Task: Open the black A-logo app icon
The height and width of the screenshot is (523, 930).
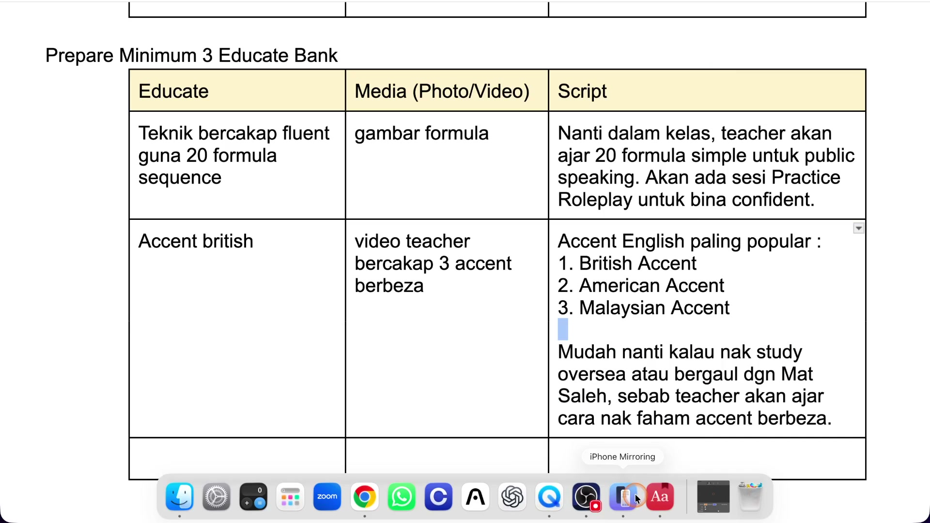Action: click(475, 497)
